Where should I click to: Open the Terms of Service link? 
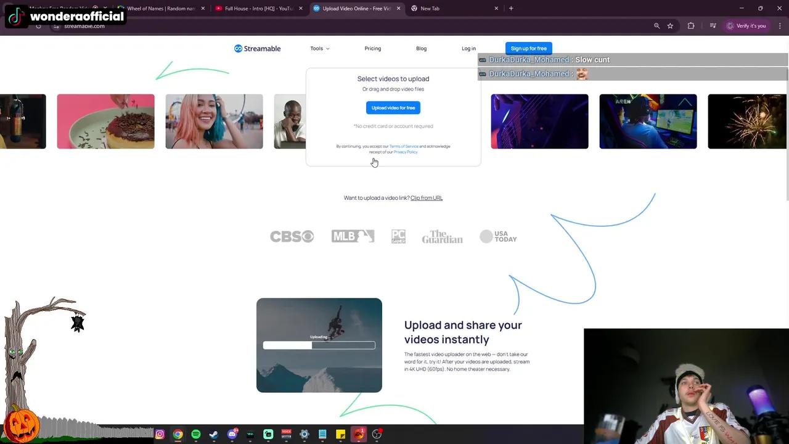click(404, 146)
